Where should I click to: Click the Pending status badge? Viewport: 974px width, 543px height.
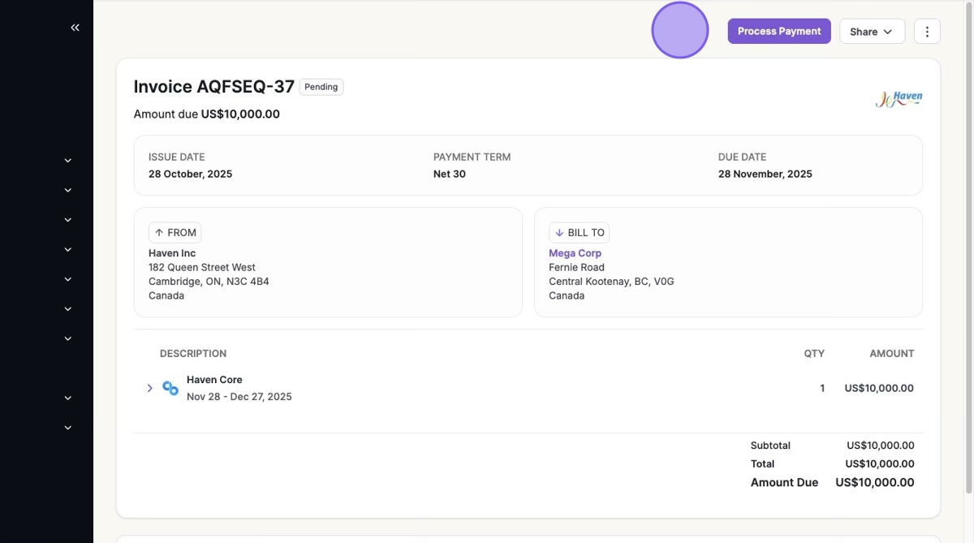[x=321, y=87]
